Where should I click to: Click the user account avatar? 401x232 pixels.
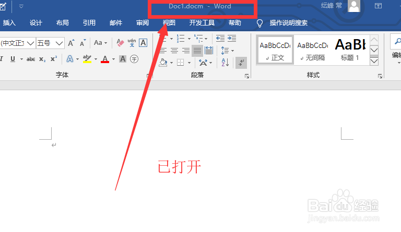[x=354, y=6]
